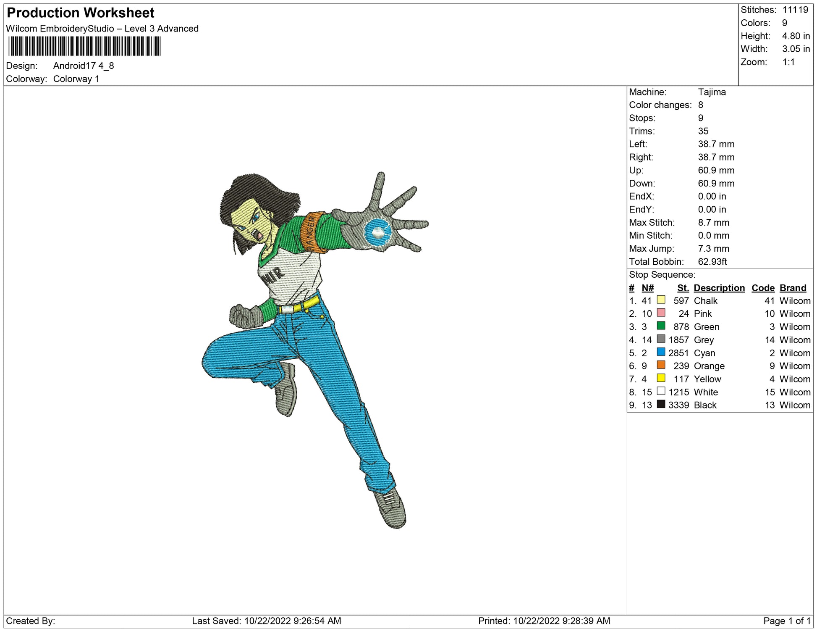Click the Yellow color swatch
The width and height of the screenshot is (817, 629).
(661, 378)
